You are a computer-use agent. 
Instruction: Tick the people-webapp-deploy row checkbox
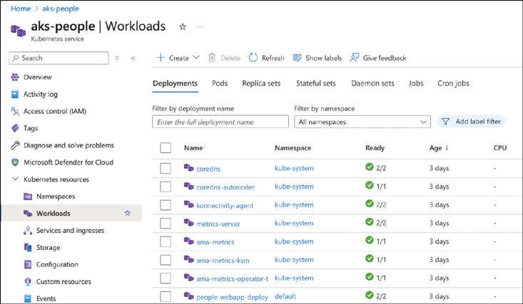pos(166,296)
